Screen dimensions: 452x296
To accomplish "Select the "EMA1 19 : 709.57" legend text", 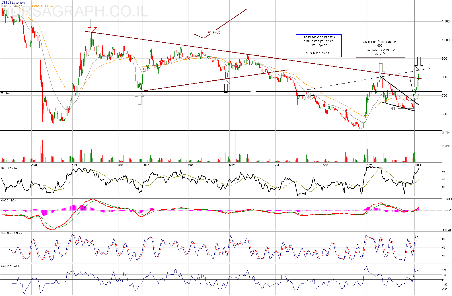I will 11,6.
